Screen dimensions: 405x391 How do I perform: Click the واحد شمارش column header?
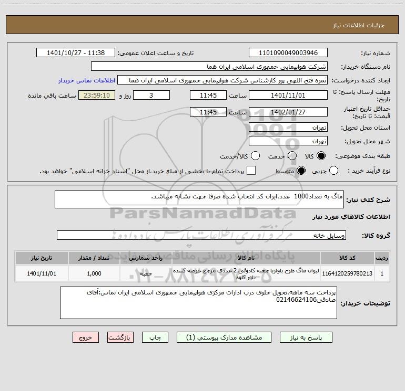[x=146, y=258]
